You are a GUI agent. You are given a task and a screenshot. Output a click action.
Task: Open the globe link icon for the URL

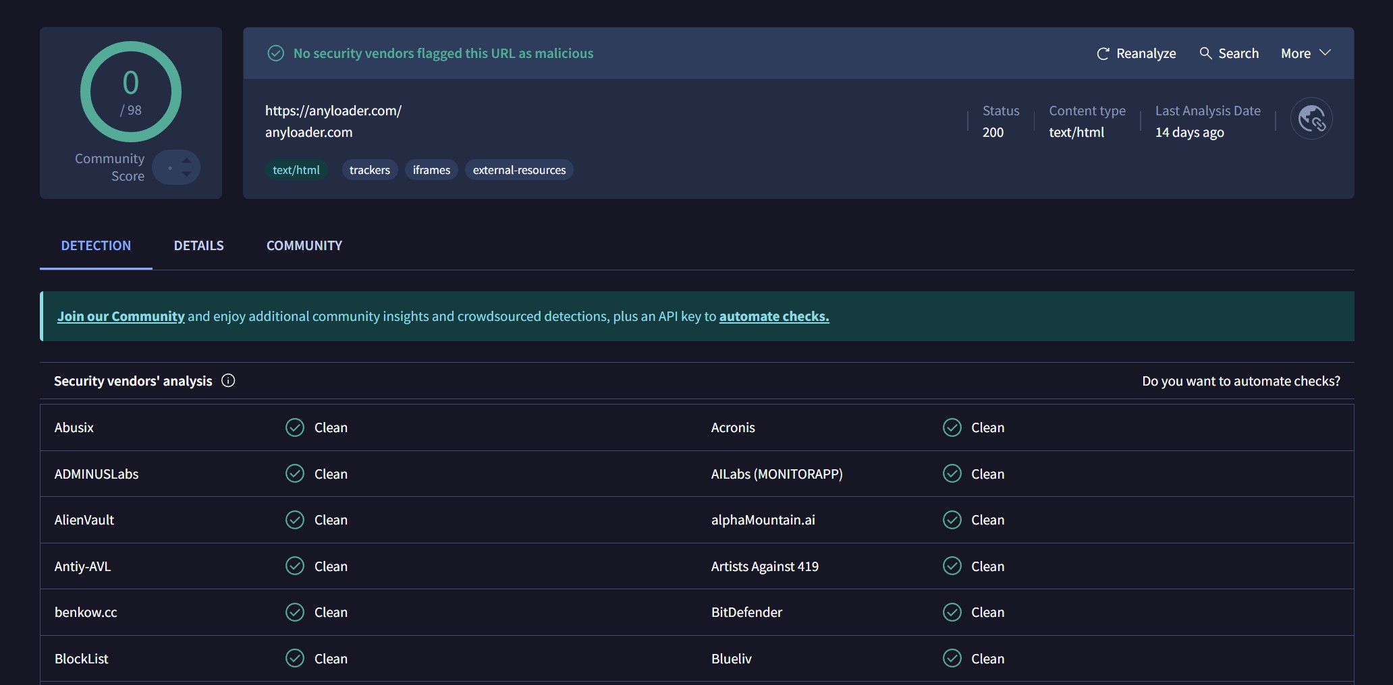coord(1311,119)
